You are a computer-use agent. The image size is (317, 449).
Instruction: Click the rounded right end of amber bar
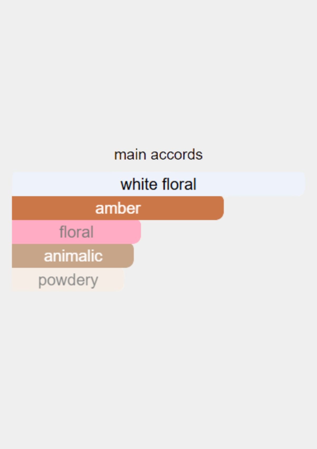220,208
